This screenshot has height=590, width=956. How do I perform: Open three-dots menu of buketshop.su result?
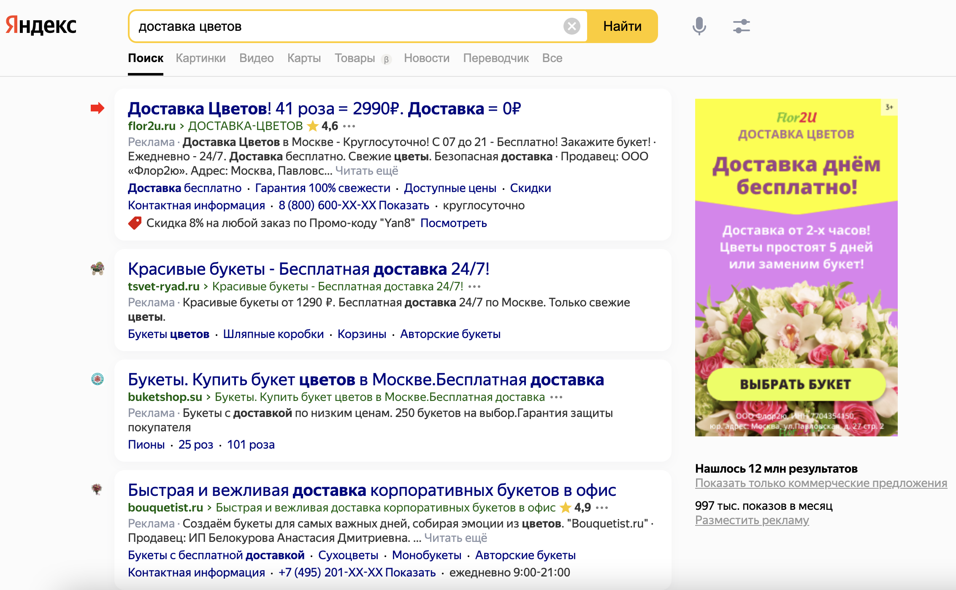(x=556, y=397)
